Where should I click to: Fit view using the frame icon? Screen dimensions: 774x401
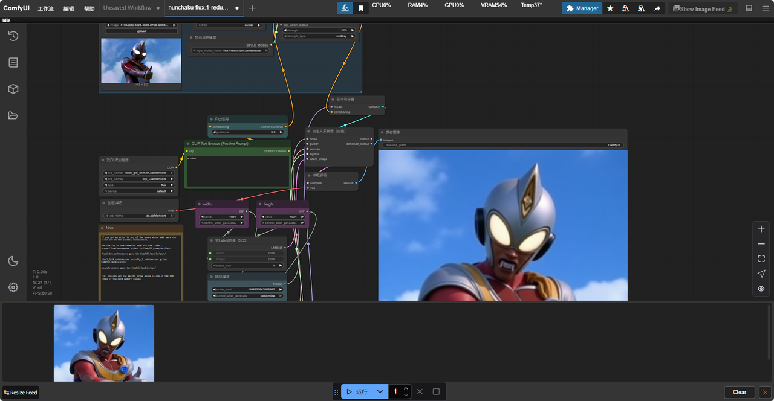coord(761,258)
